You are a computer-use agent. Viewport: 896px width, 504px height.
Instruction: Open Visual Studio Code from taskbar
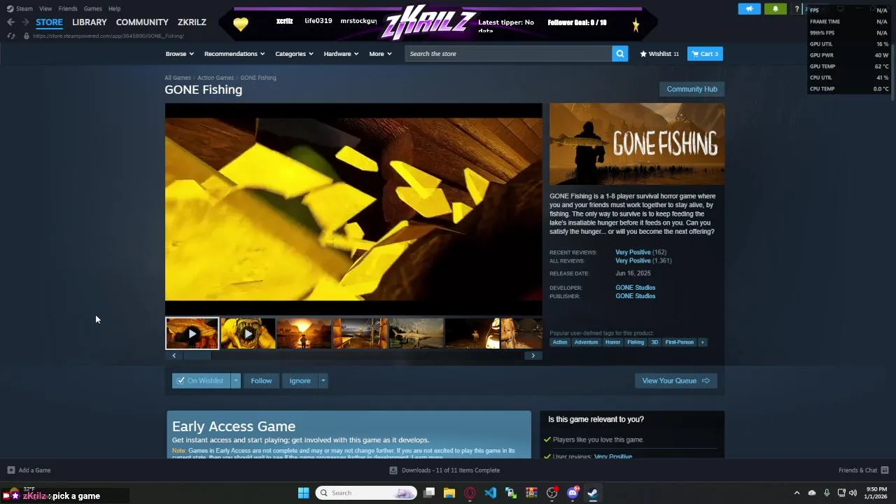point(490,493)
